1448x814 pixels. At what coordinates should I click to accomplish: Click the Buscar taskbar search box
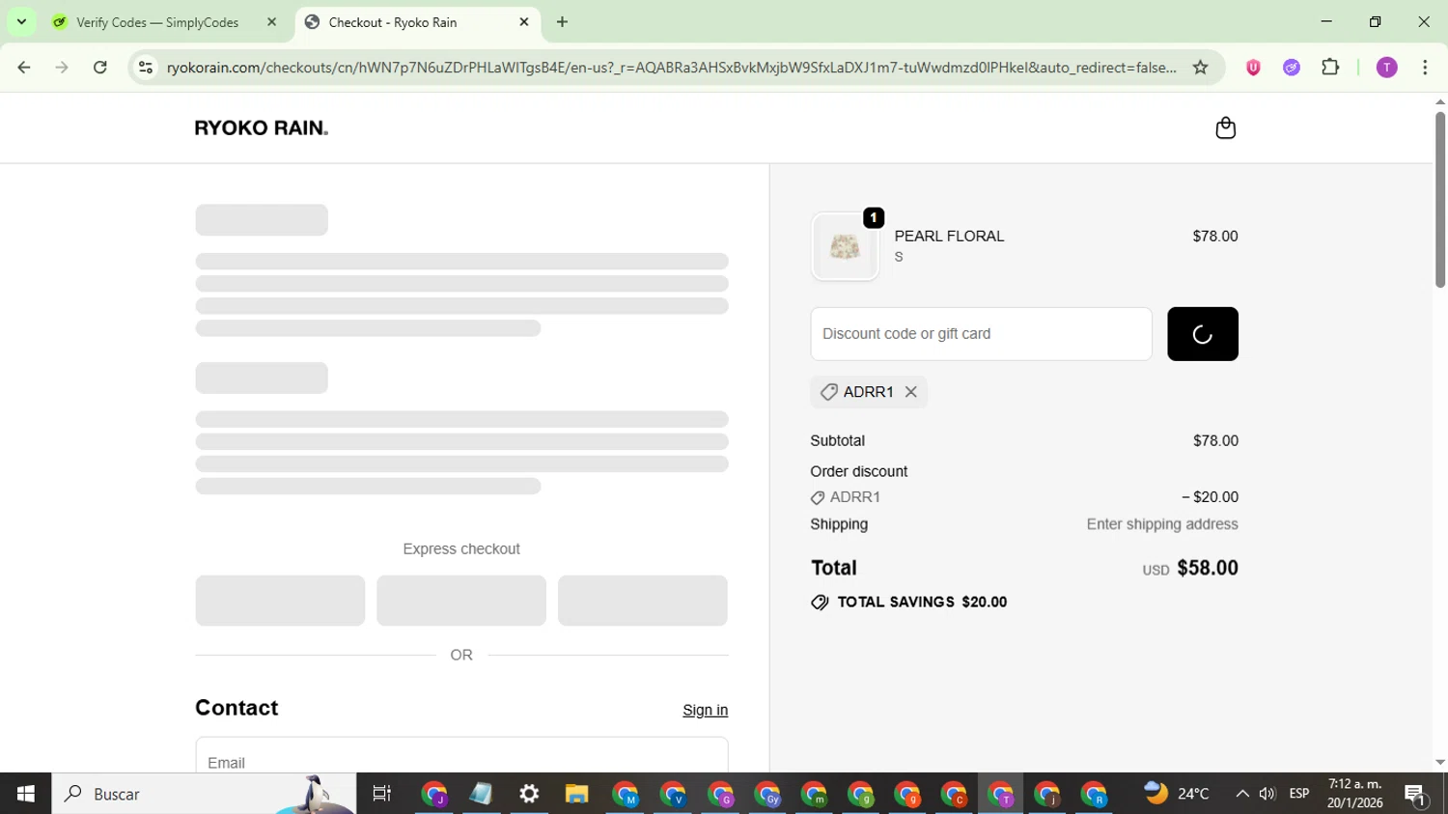click(204, 794)
